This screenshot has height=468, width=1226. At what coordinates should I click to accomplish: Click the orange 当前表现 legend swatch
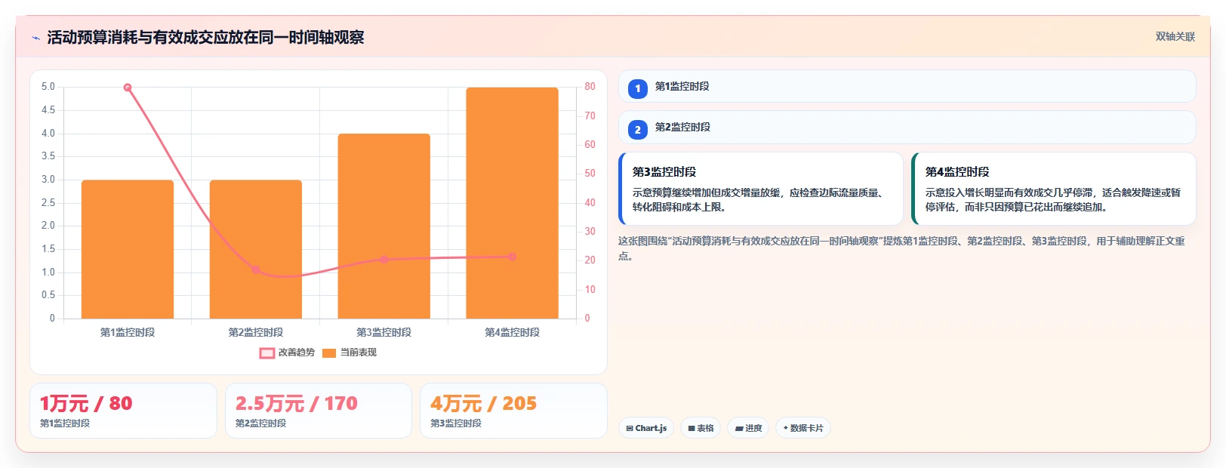(x=329, y=353)
